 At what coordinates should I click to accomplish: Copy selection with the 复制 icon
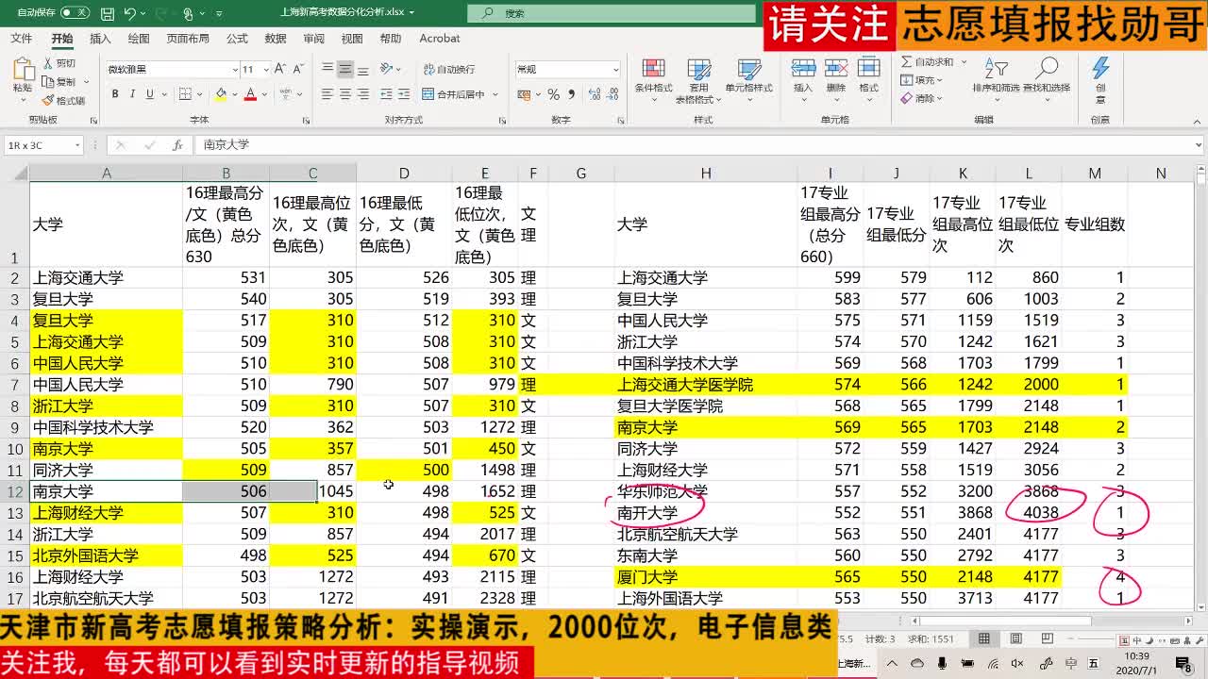[59, 82]
